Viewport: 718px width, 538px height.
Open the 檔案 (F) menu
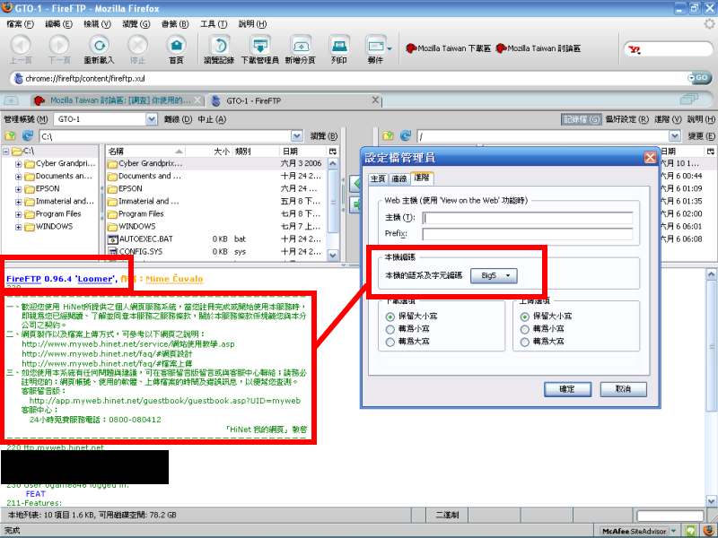pyautogui.click(x=20, y=24)
